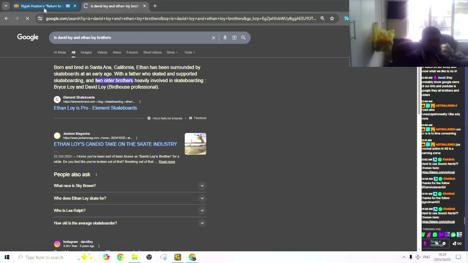Stop loading the current page
The height and width of the screenshot is (263, 468).
[x=27, y=18]
